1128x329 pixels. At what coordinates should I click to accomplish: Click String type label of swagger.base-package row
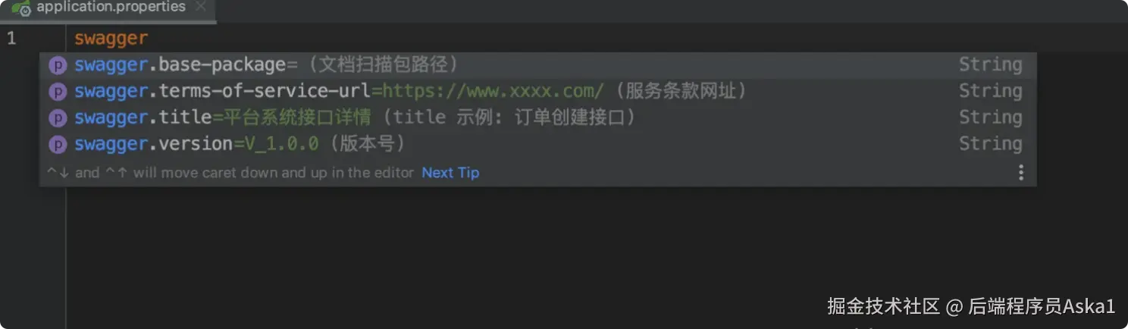coord(990,65)
